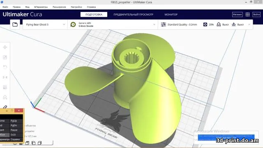Open the apps grid icon
Screen dimensions: 263x148
(x=247, y=14)
